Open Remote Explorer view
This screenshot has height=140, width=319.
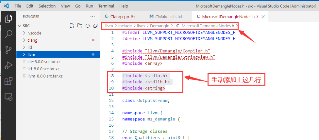click(8, 97)
